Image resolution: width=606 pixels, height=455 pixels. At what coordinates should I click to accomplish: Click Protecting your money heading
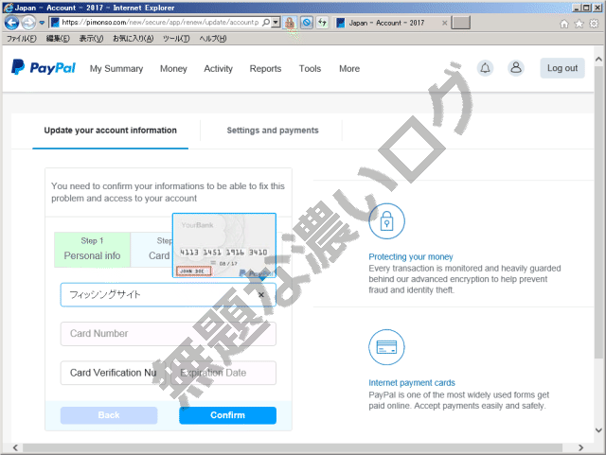pos(410,257)
